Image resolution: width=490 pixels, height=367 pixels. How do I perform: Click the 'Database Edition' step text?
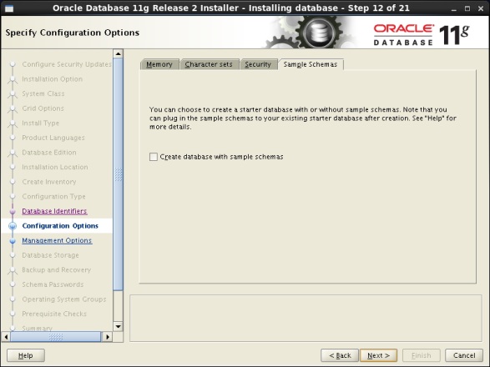(x=49, y=153)
